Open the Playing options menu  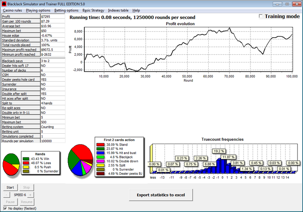[38, 10]
